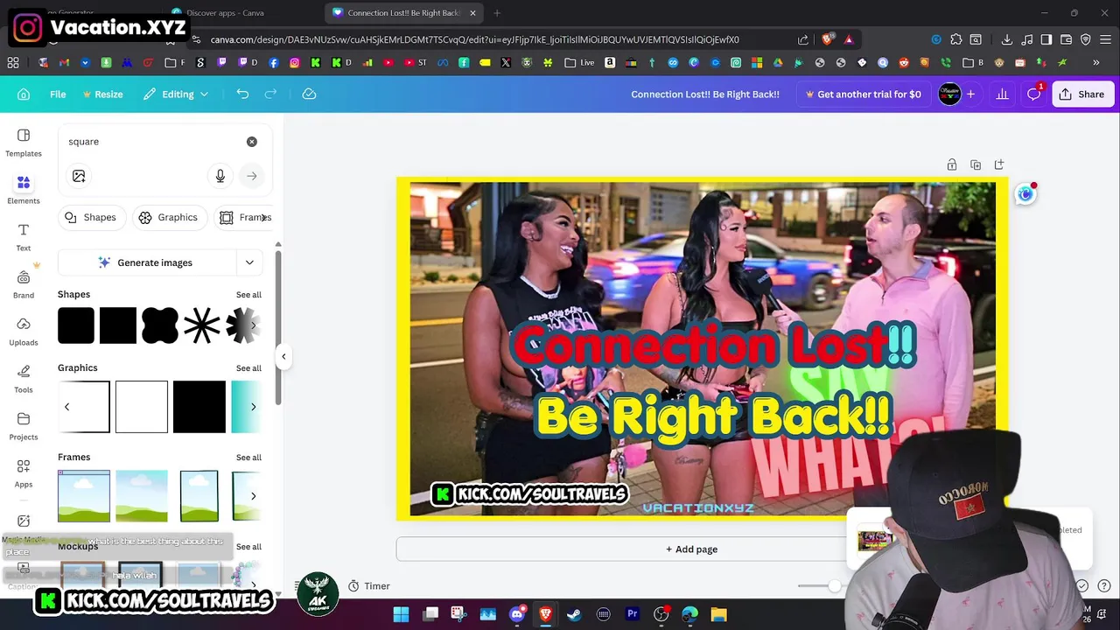Viewport: 1120px width, 630px height.
Task: Open Steam from taskbar
Action: (x=574, y=614)
